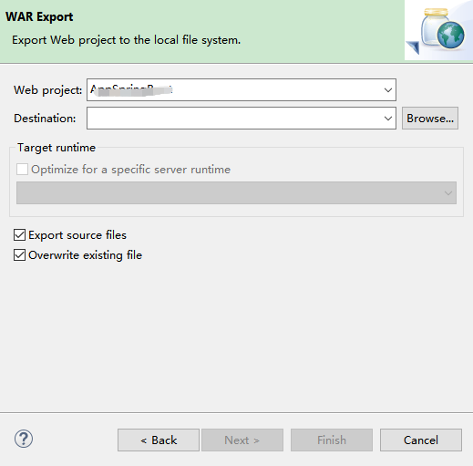Click the 'Web project:' label
Screen dimensions: 473x466
click(x=47, y=90)
